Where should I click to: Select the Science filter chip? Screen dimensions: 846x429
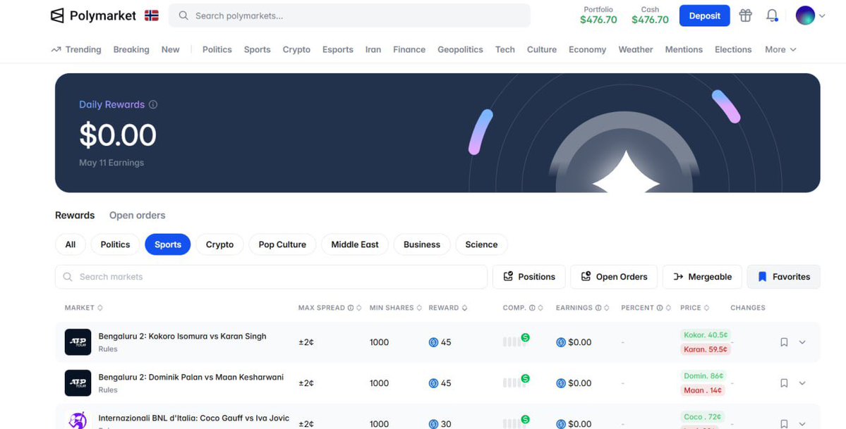coord(481,244)
